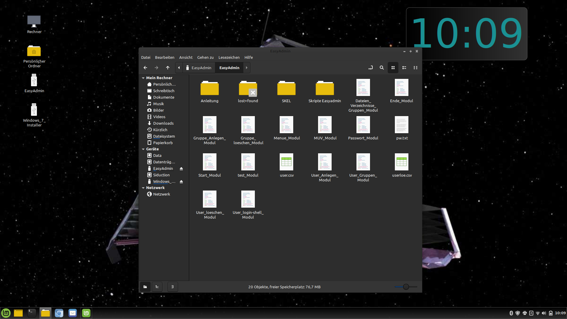
Task: Open the Bearbeiten menu
Action: pos(164,57)
